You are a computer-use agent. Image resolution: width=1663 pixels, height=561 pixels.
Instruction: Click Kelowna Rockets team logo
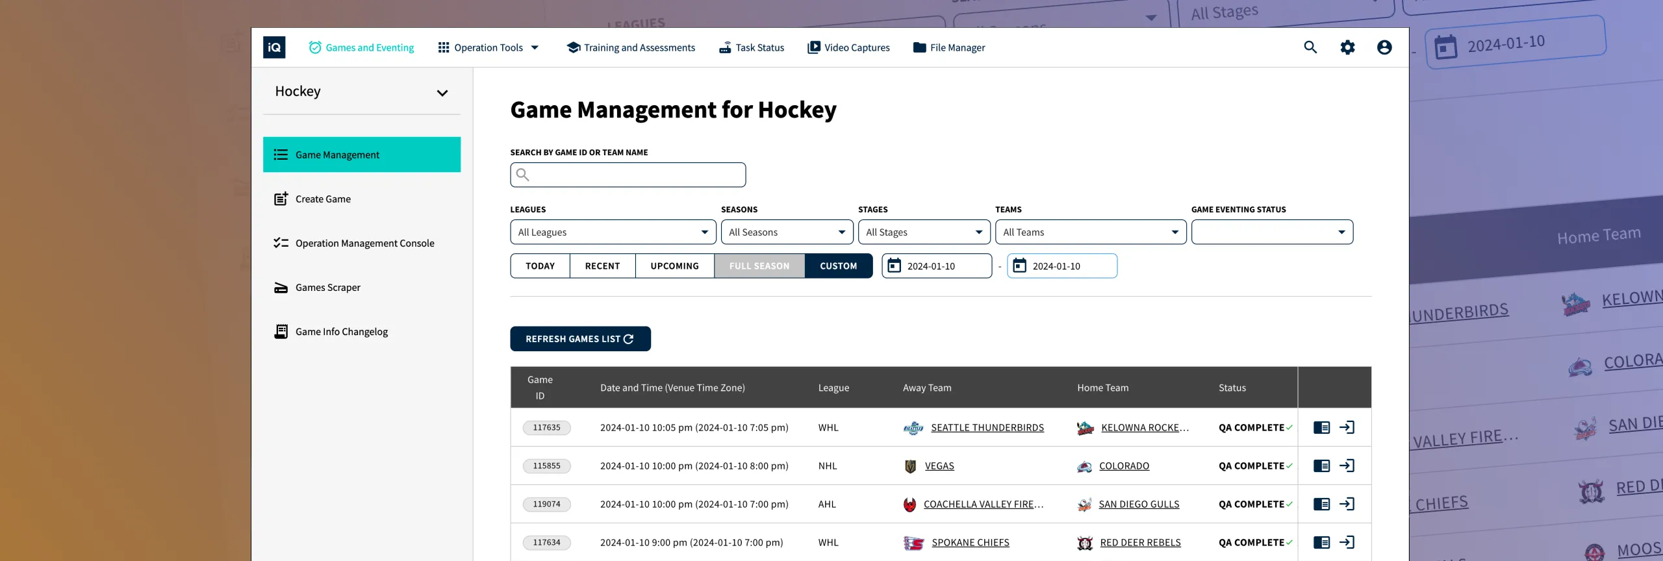[1085, 428]
